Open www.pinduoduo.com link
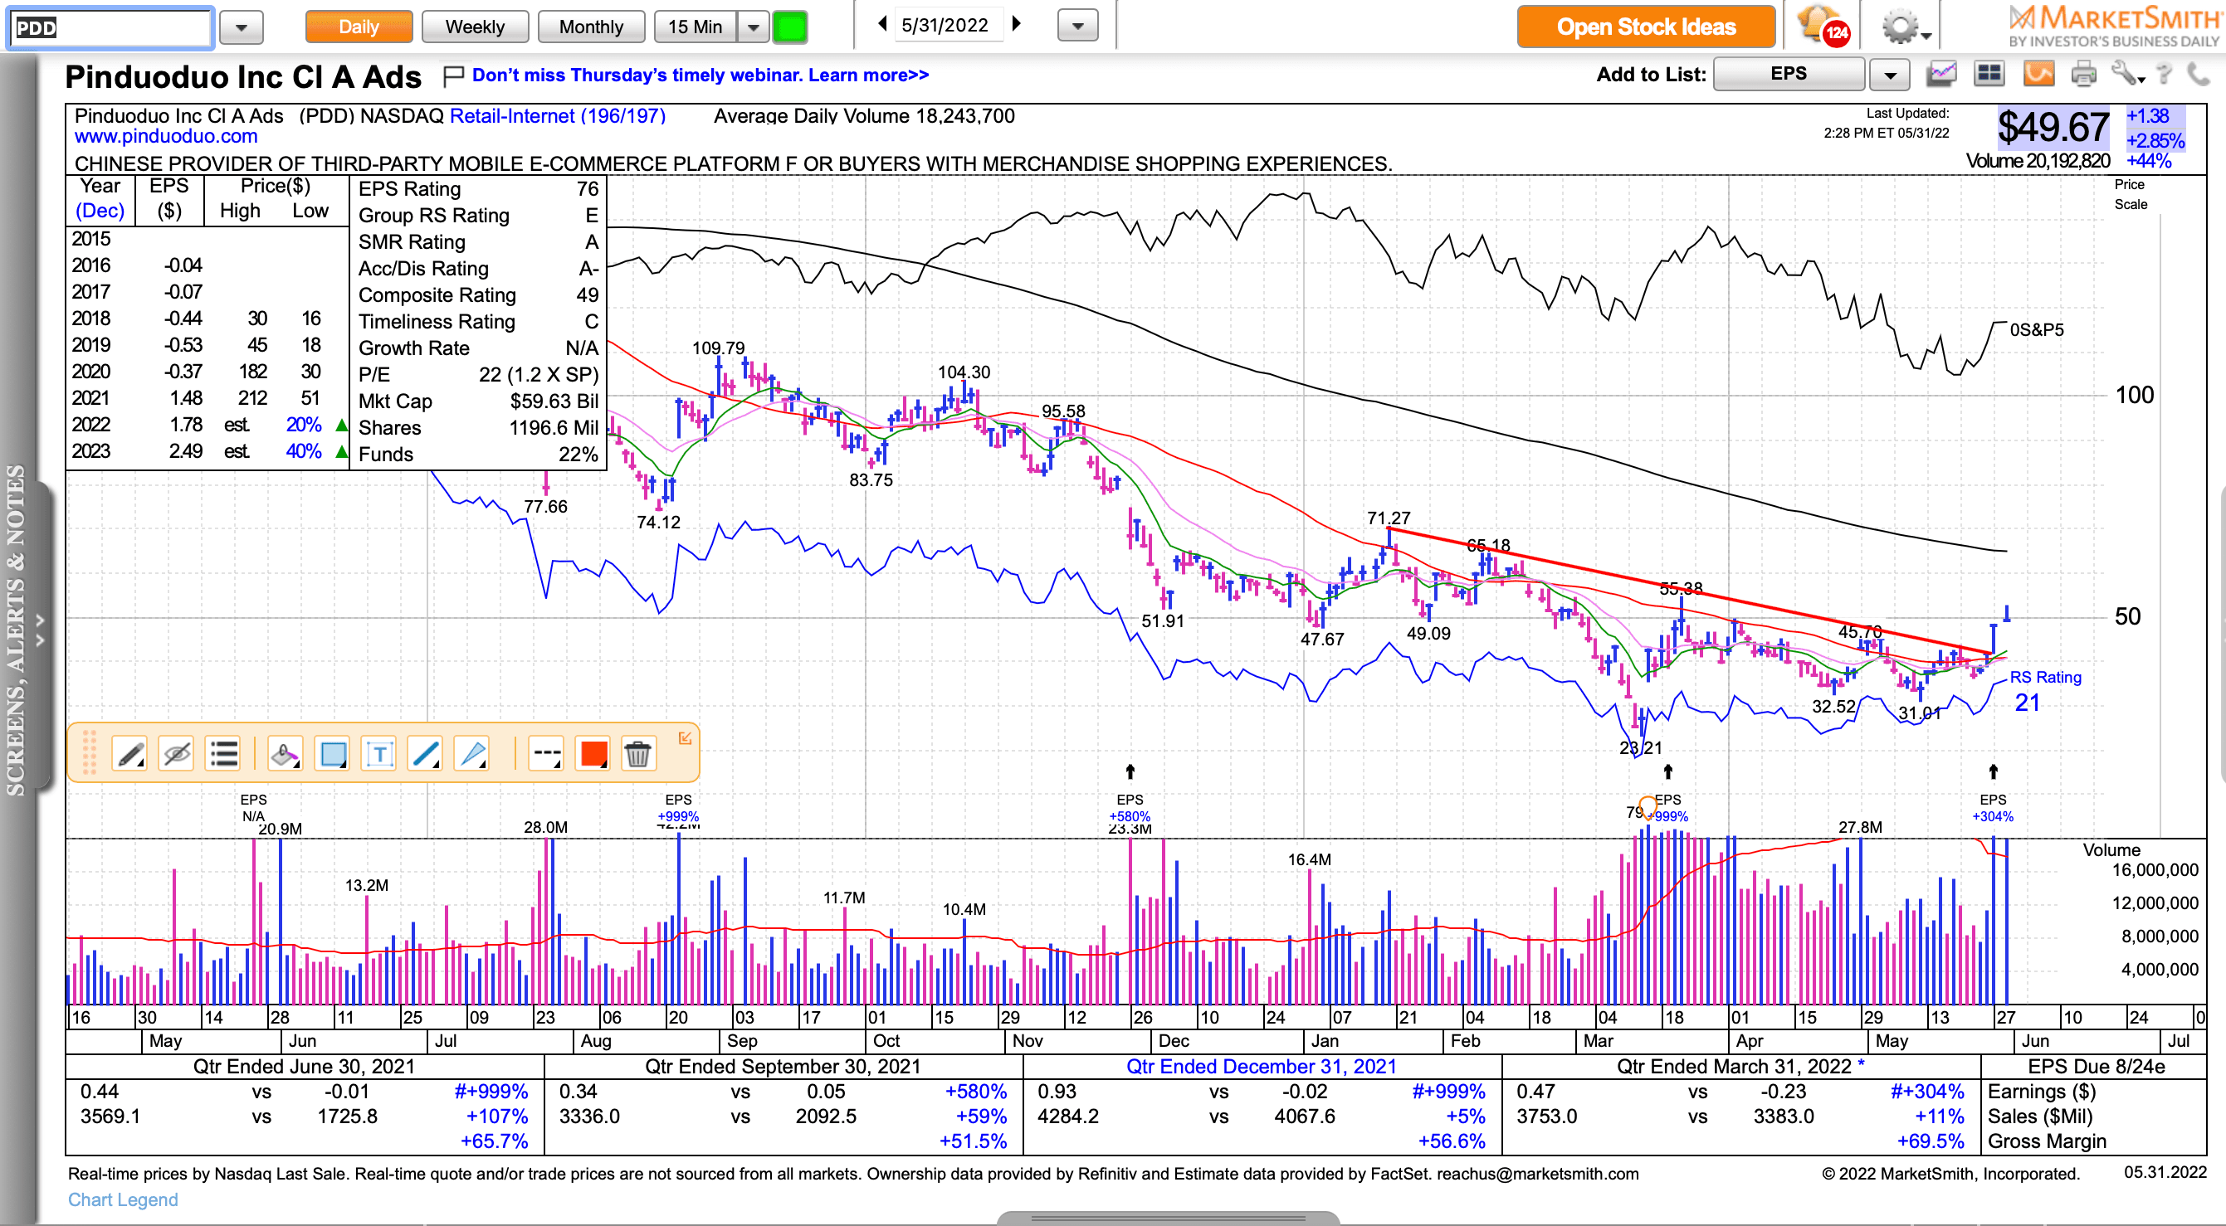This screenshot has height=1226, width=2226. pyautogui.click(x=166, y=136)
